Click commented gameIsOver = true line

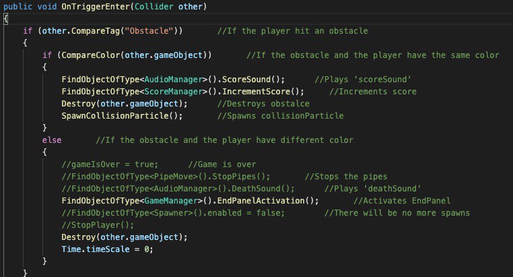coord(110,164)
